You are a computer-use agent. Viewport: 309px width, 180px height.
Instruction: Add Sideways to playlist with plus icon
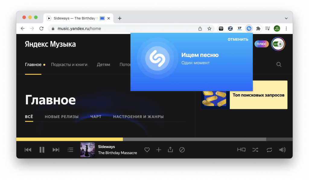click(159, 150)
